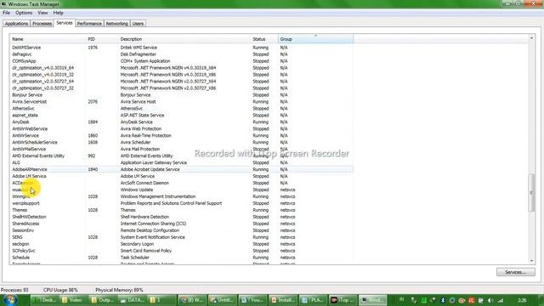Open the Windows Start menu orb
Image resolution: width=544 pixels, height=306 pixels.
[9, 300]
